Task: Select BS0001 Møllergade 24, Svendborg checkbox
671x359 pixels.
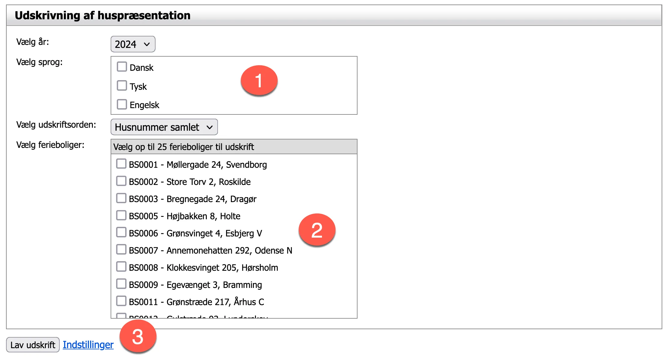Action: [x=121, y=164]
